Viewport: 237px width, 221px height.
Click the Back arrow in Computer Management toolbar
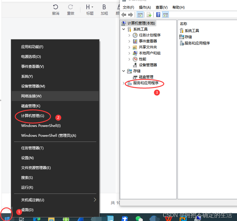click(124, 15)
